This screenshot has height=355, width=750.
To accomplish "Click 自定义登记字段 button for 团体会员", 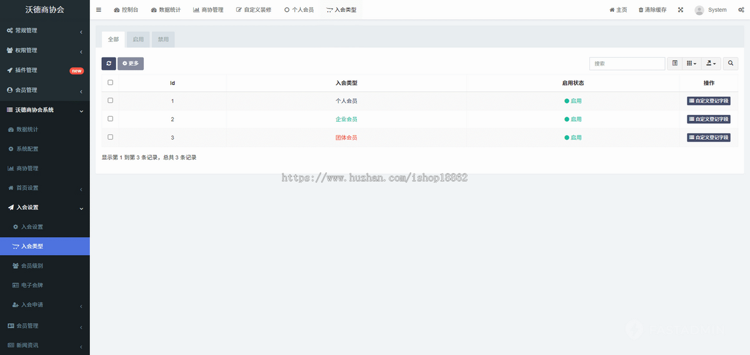I will click(x=709, y=137).
